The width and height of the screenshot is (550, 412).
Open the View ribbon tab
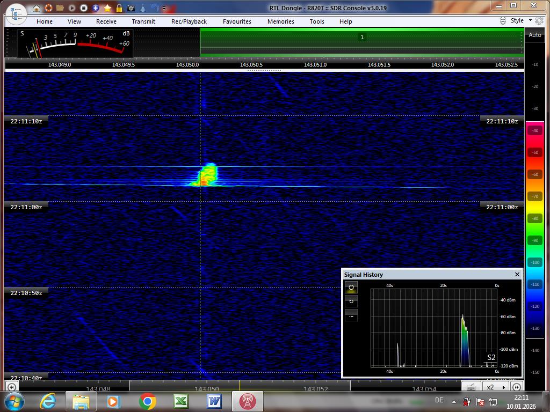click(74, 21)
